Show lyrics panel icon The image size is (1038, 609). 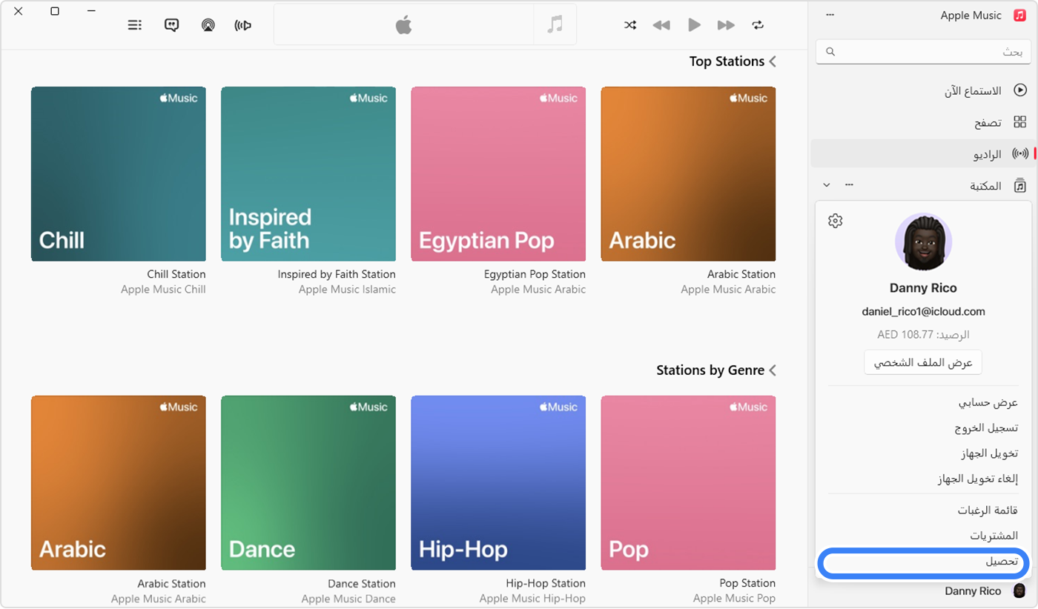coord(171,25)
